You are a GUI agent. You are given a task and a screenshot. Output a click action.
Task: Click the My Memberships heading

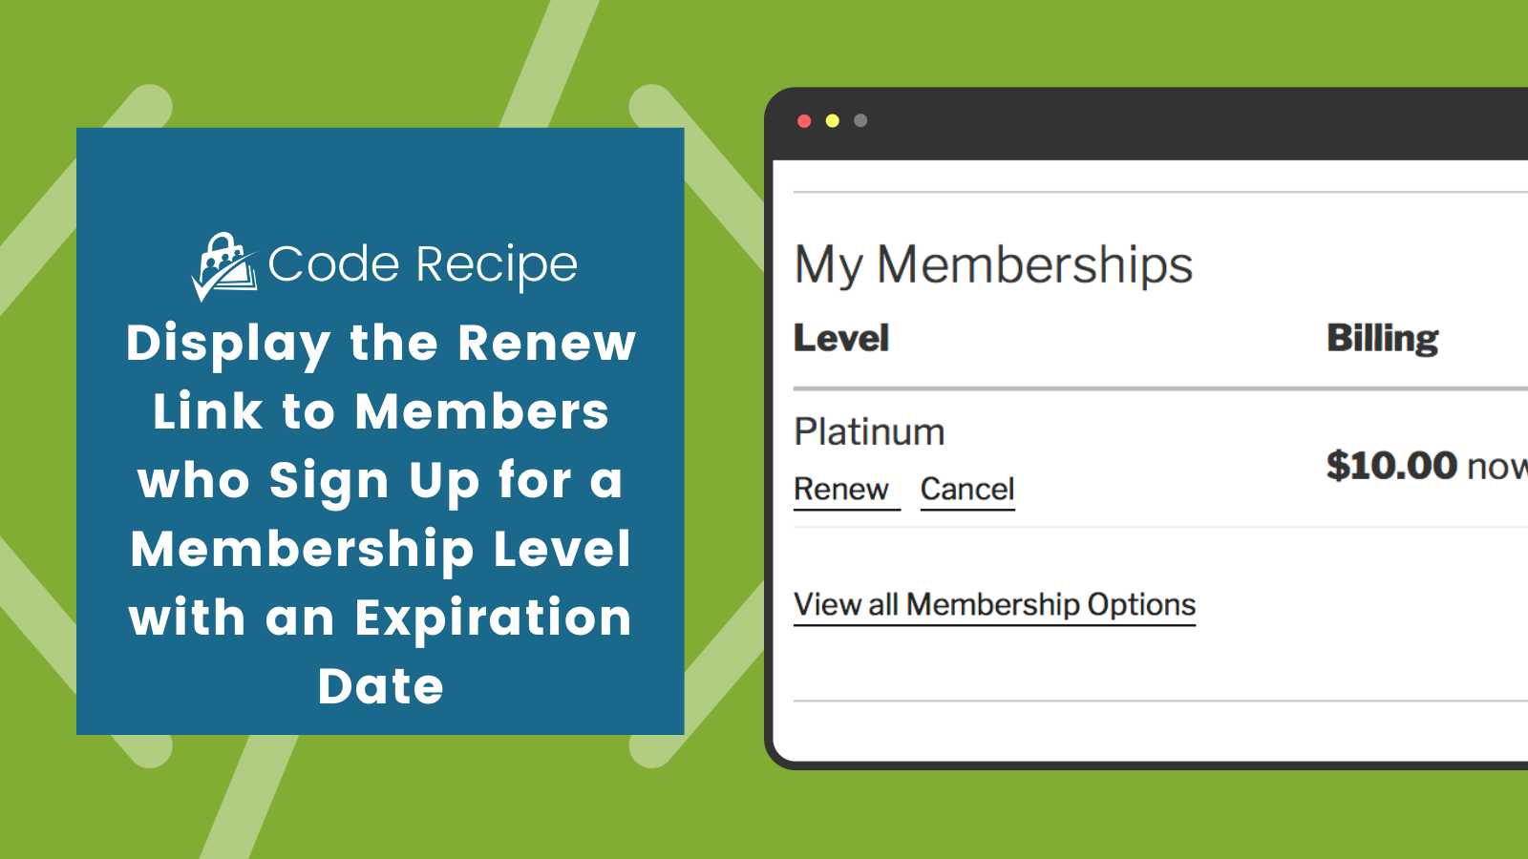(x=993, y=264)
